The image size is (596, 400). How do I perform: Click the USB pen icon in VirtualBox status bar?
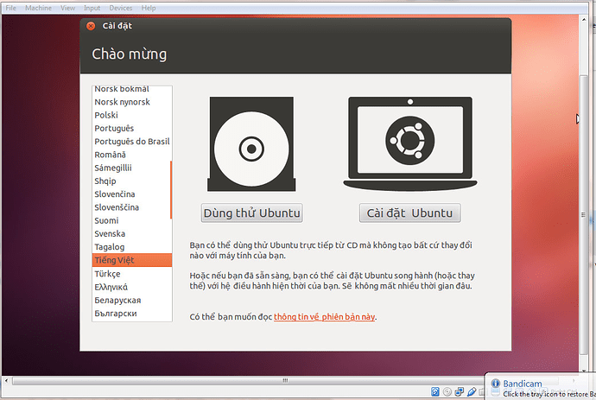point(472,391)
